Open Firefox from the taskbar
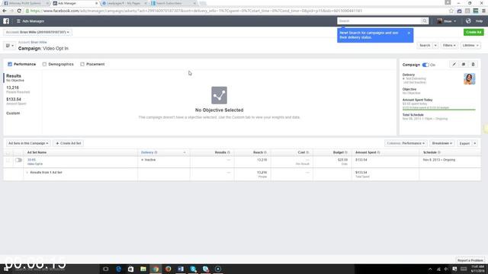Screen dimensions: 488x274 point(168,269)
